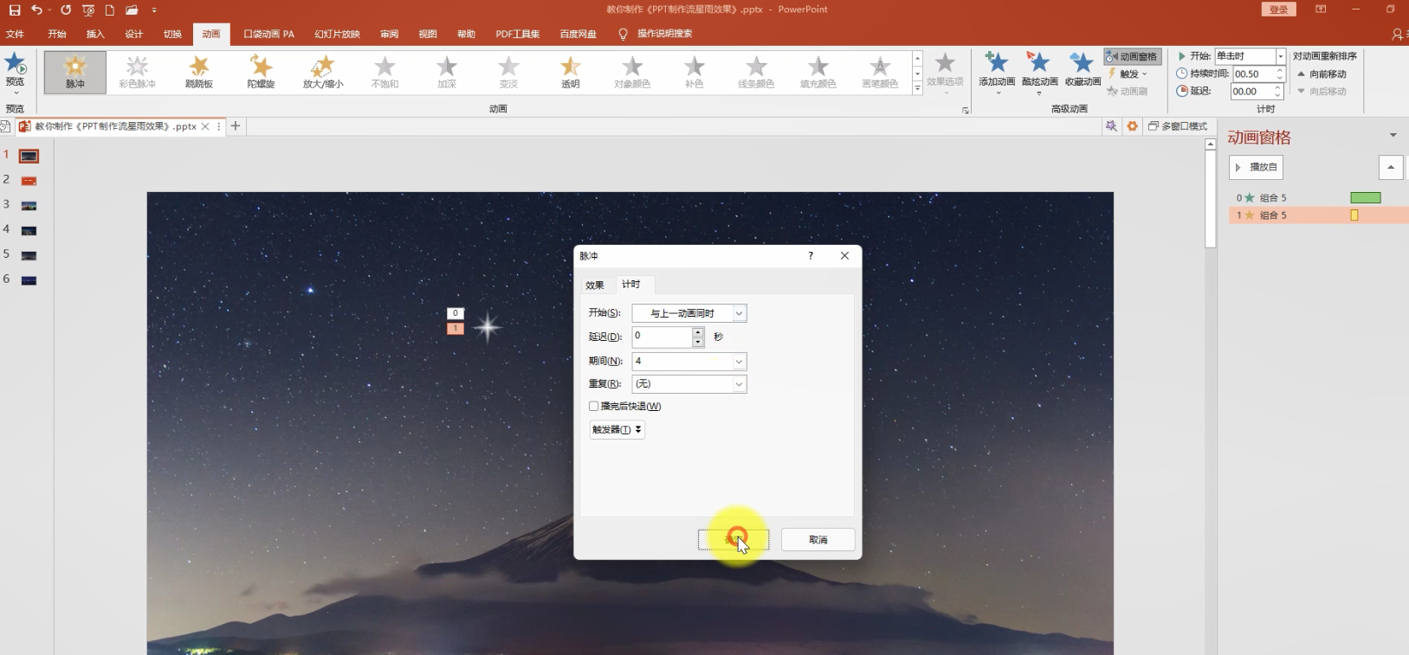1409x655 pixels.
Task: Open the 触发 trigger dropdown in ribbon
Action: 1128,74
